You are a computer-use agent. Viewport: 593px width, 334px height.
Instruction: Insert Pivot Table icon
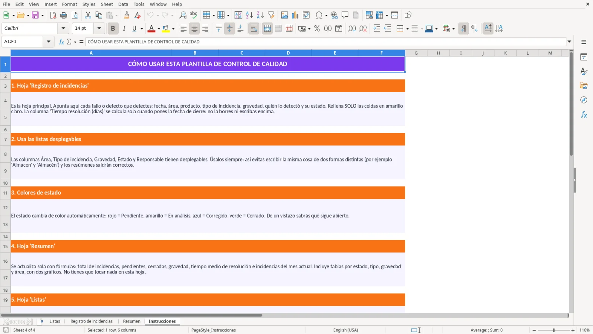(306, 15)
